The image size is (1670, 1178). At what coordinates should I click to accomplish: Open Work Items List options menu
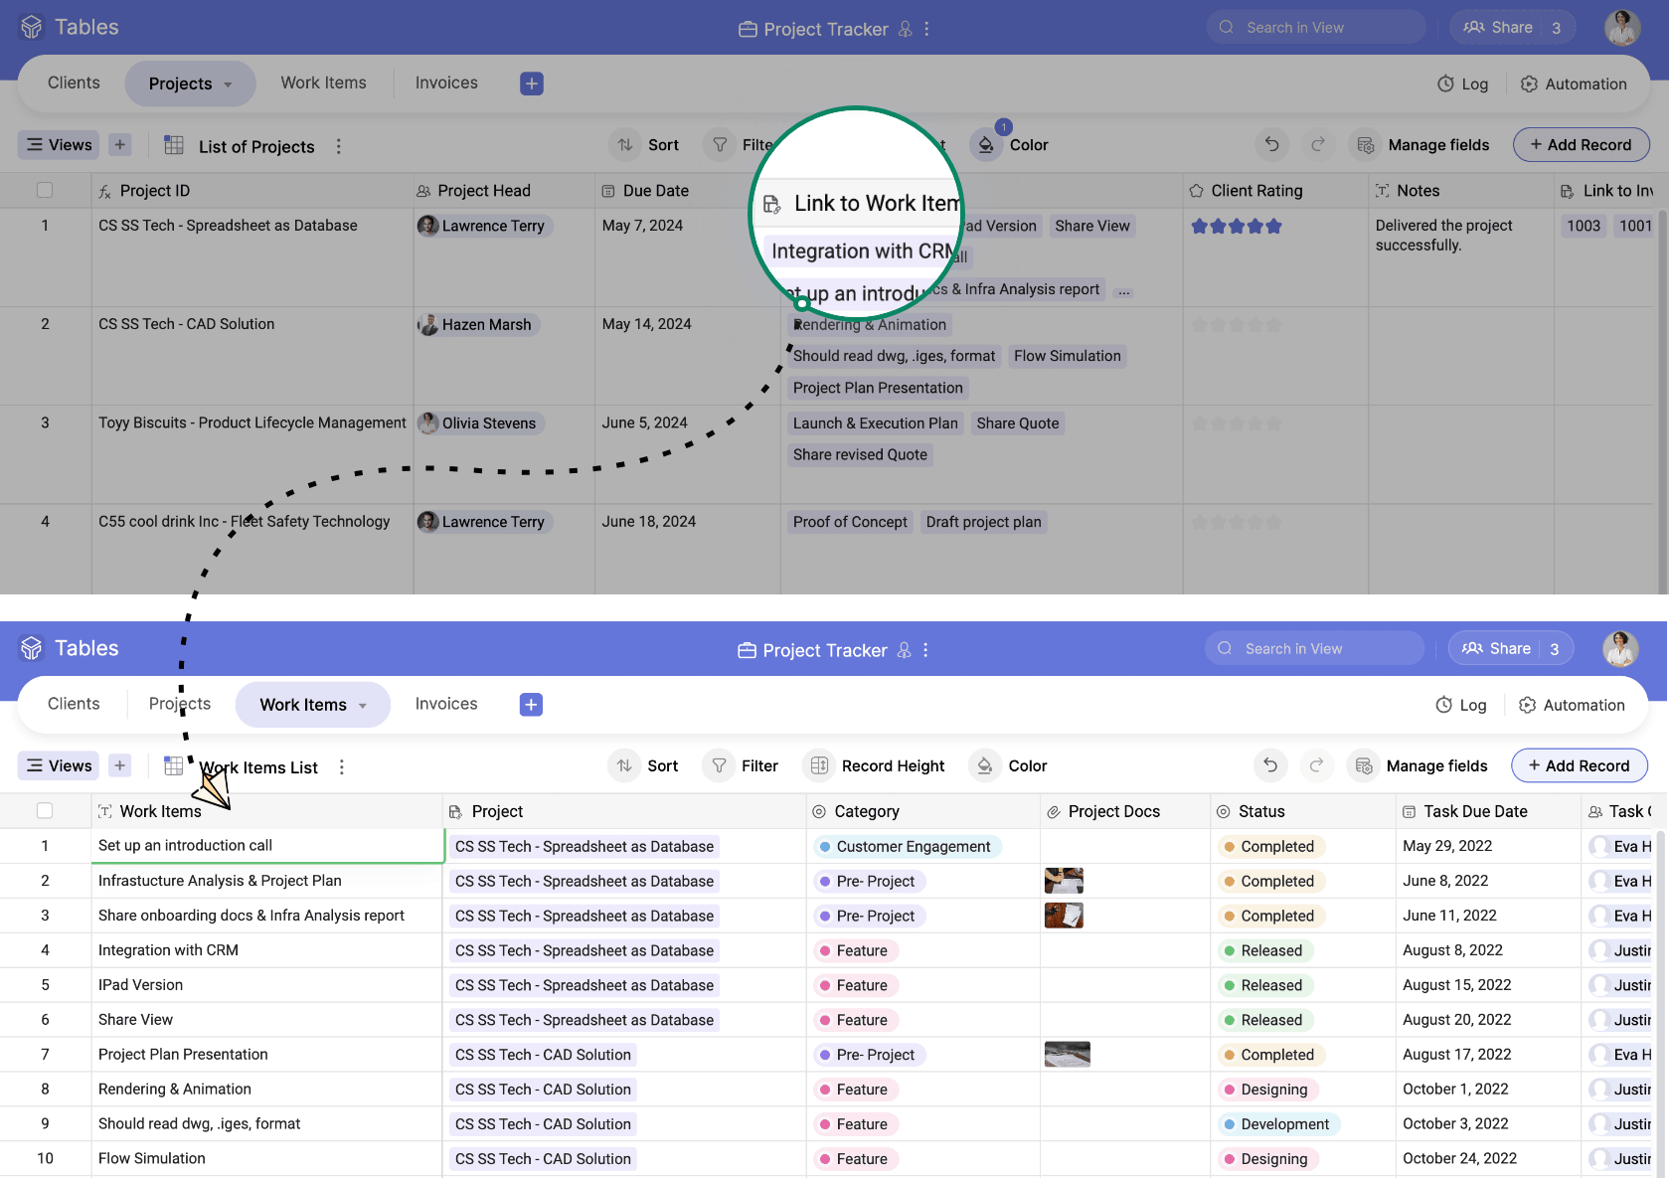click(x=342, y=767)
